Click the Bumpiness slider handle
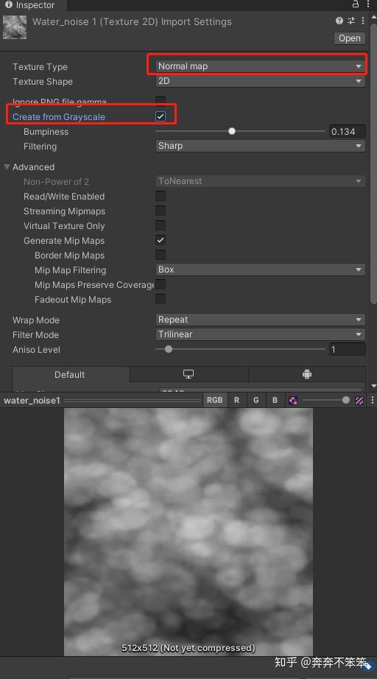 click(x=232, y=131)
